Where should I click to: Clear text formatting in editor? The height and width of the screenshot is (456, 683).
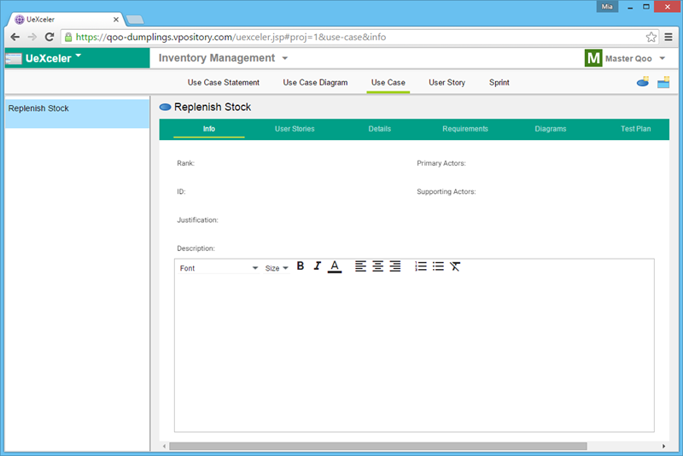click(x=455, y=266)
